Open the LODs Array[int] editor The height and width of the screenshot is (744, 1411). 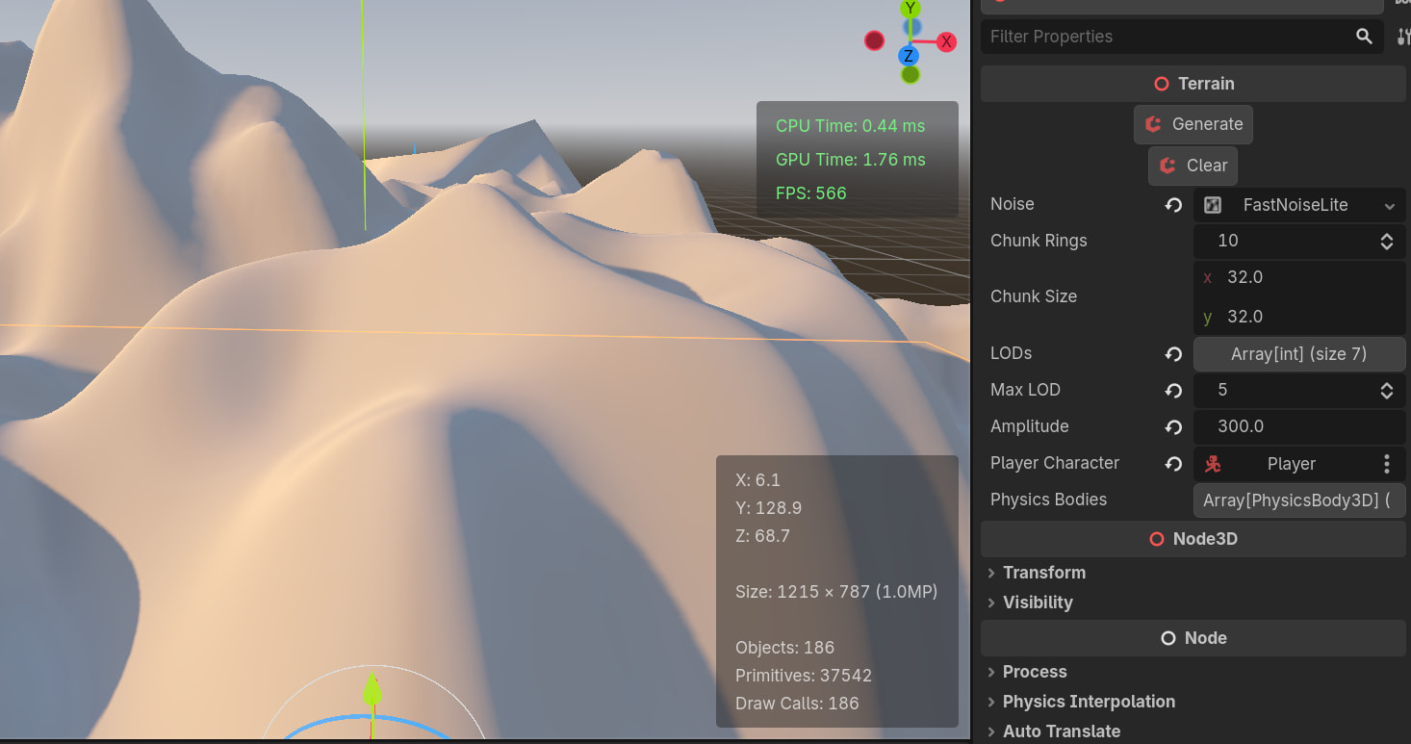pyautogui.click(x=1298, y=354)
